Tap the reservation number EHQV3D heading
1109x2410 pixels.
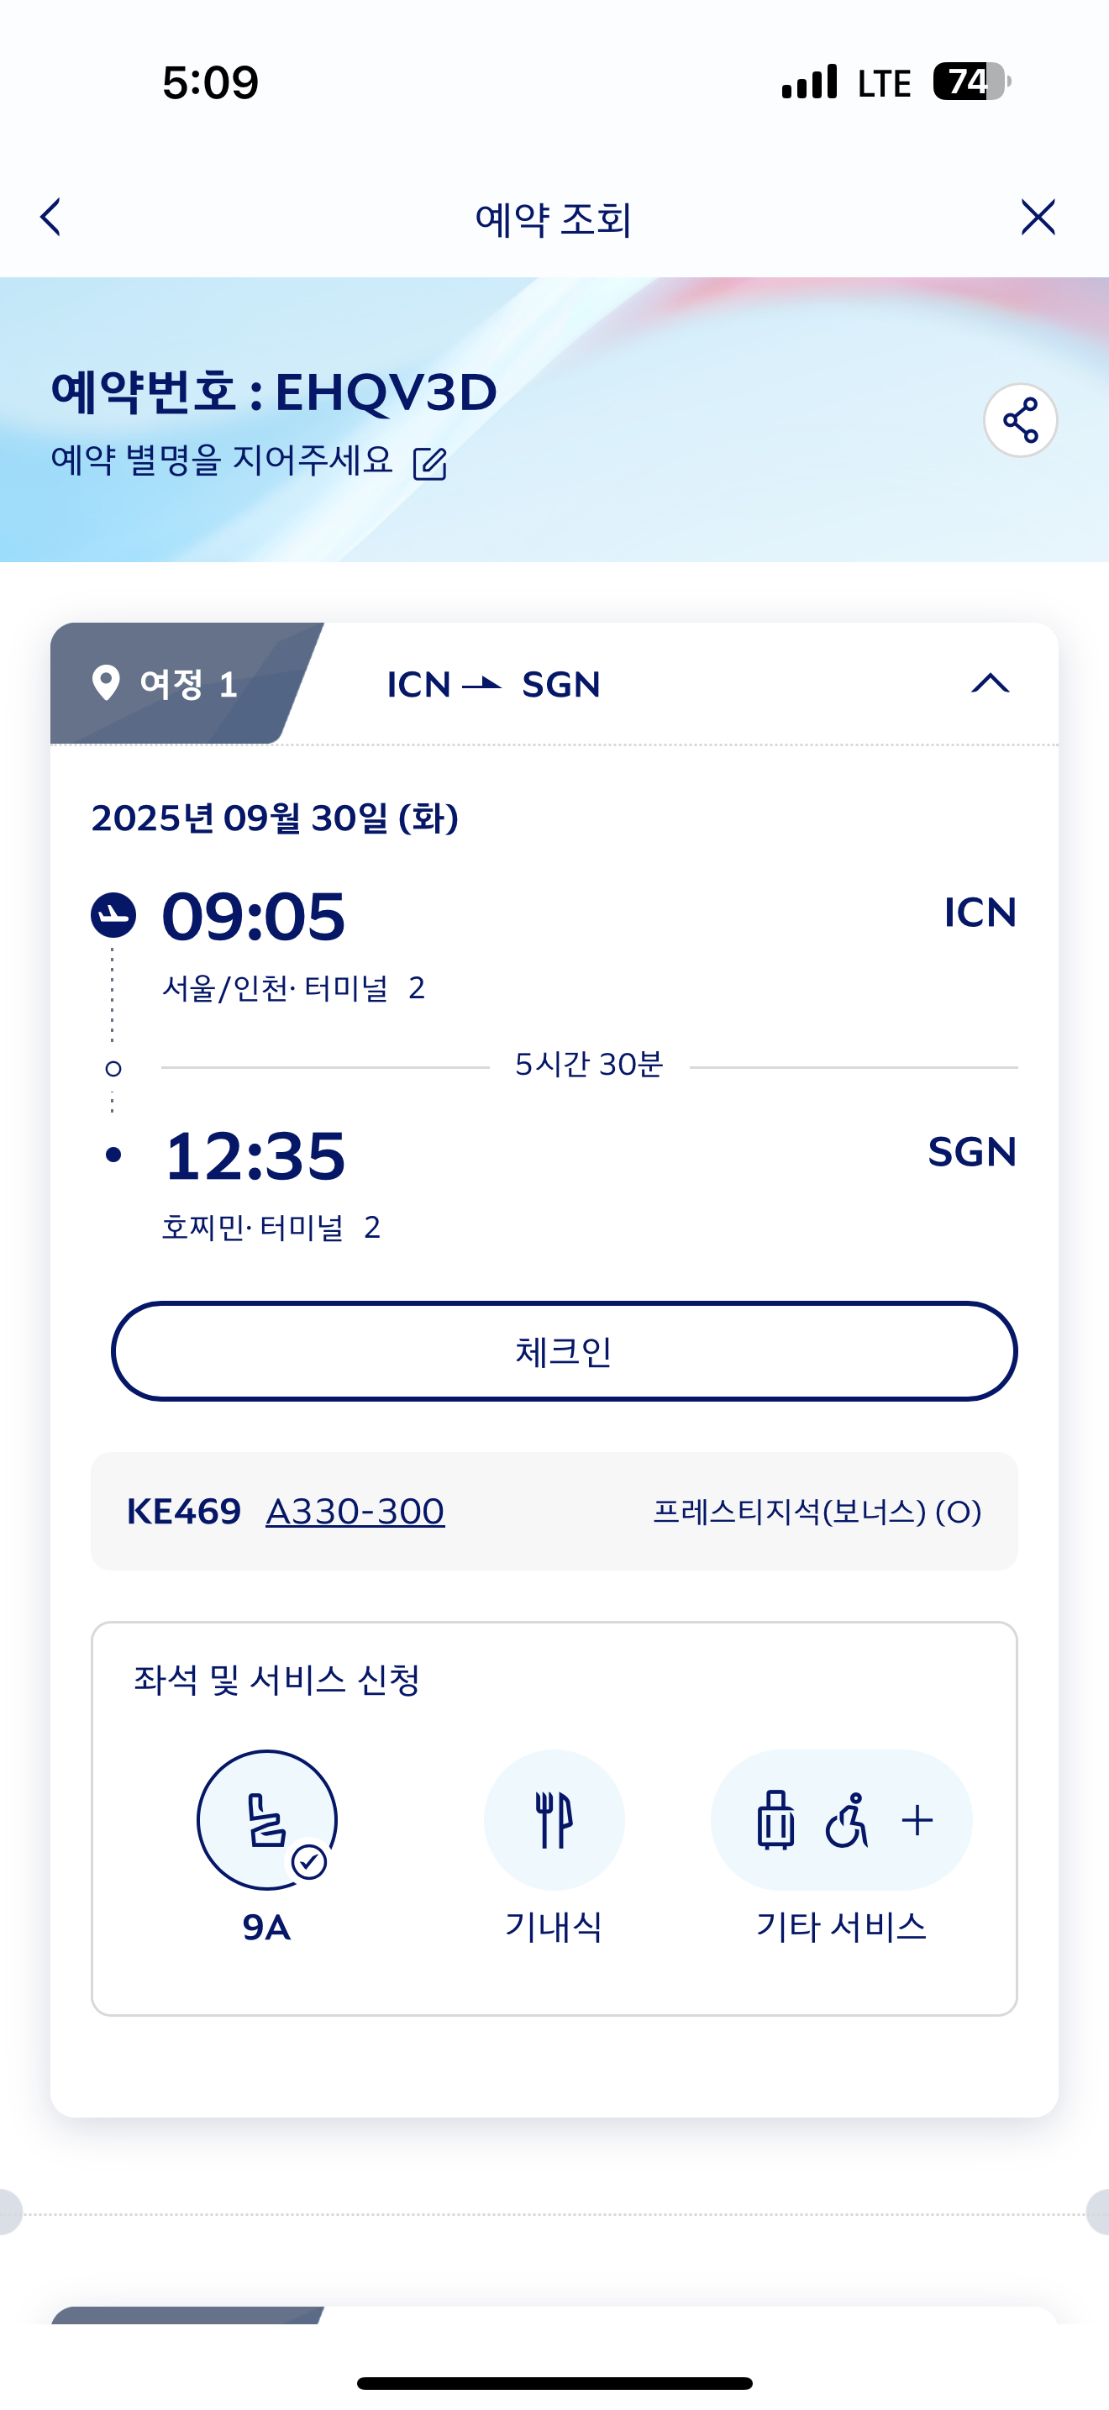tap(274, 392)
